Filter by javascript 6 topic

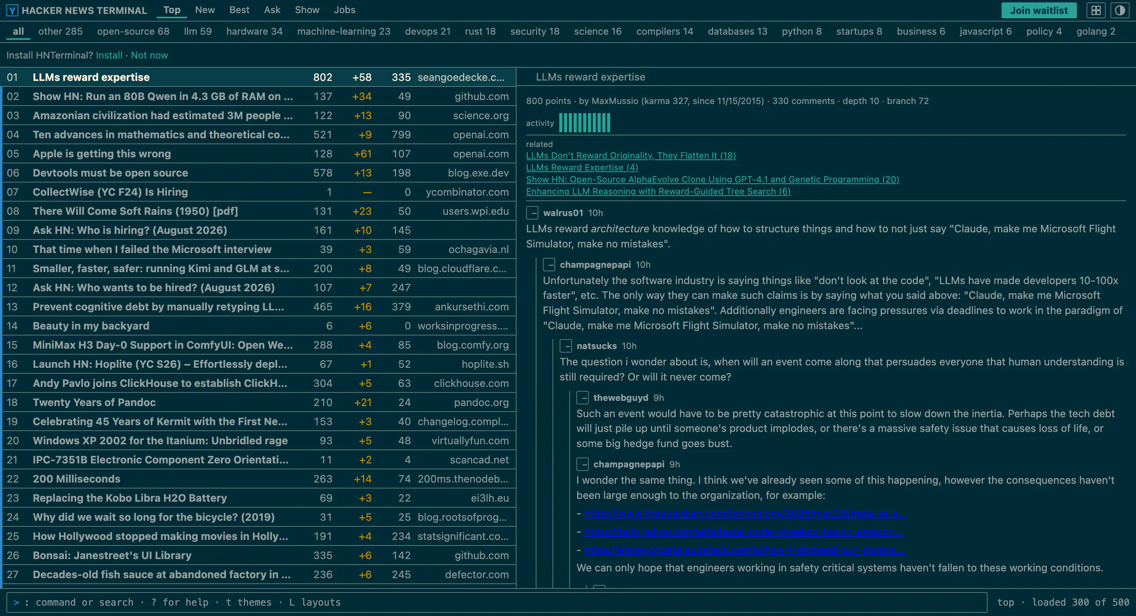pos(986,32)
